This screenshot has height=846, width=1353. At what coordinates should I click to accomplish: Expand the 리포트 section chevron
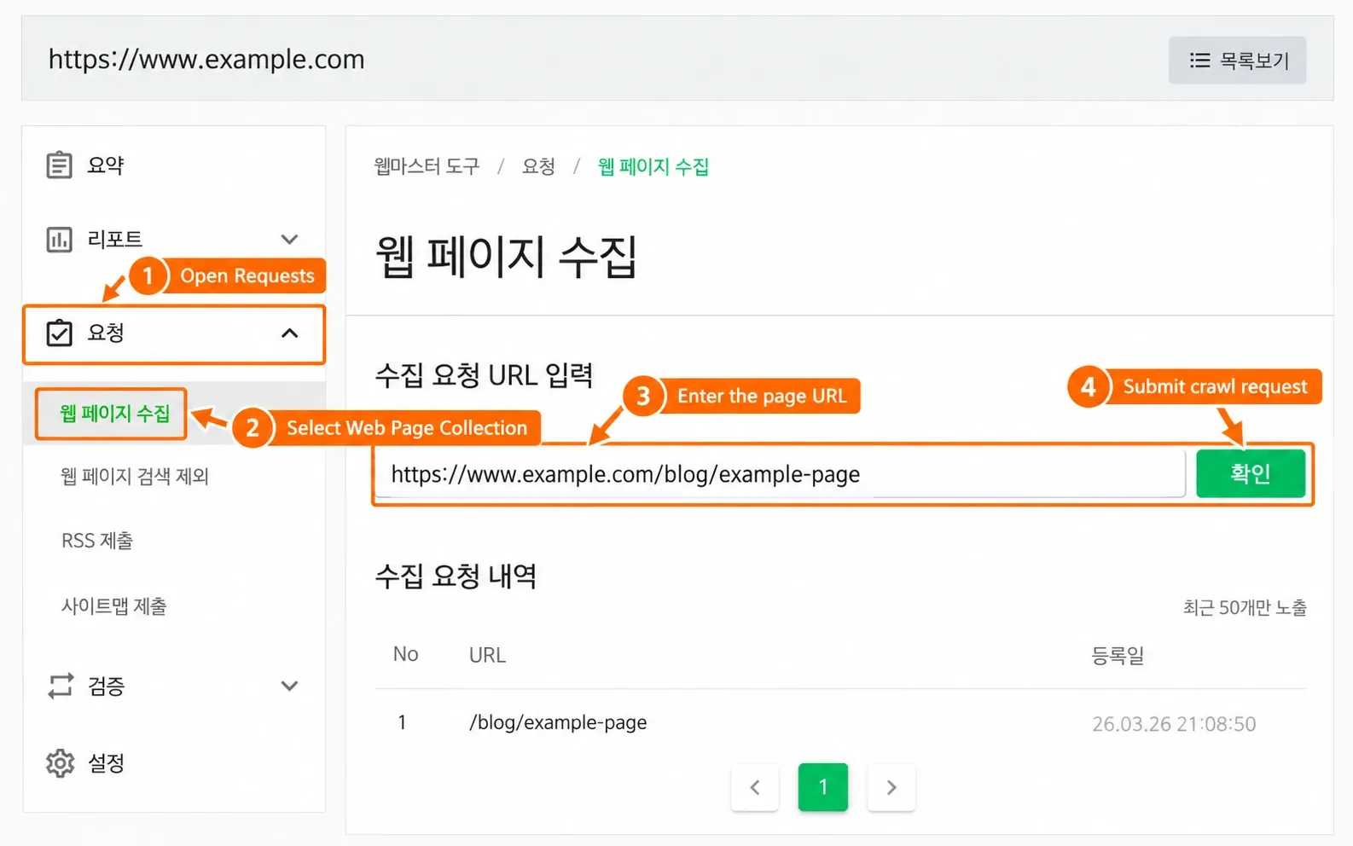(x=289, y=240)
